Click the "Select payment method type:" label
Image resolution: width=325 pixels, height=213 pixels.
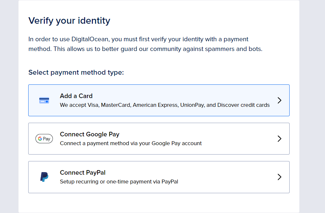click(76, 72)
